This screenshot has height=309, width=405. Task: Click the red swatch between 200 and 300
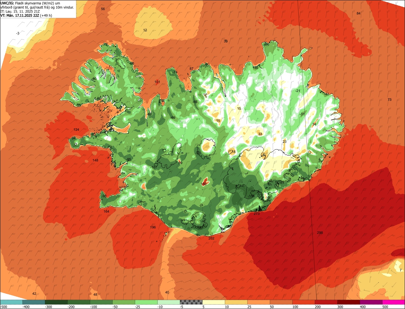coord(326,302)
